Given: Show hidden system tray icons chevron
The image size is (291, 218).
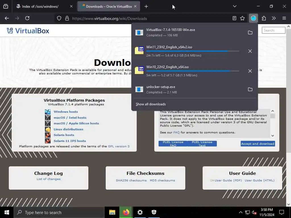Looking at the screenshot, I should pyautogui.click(x=240, y=212).
